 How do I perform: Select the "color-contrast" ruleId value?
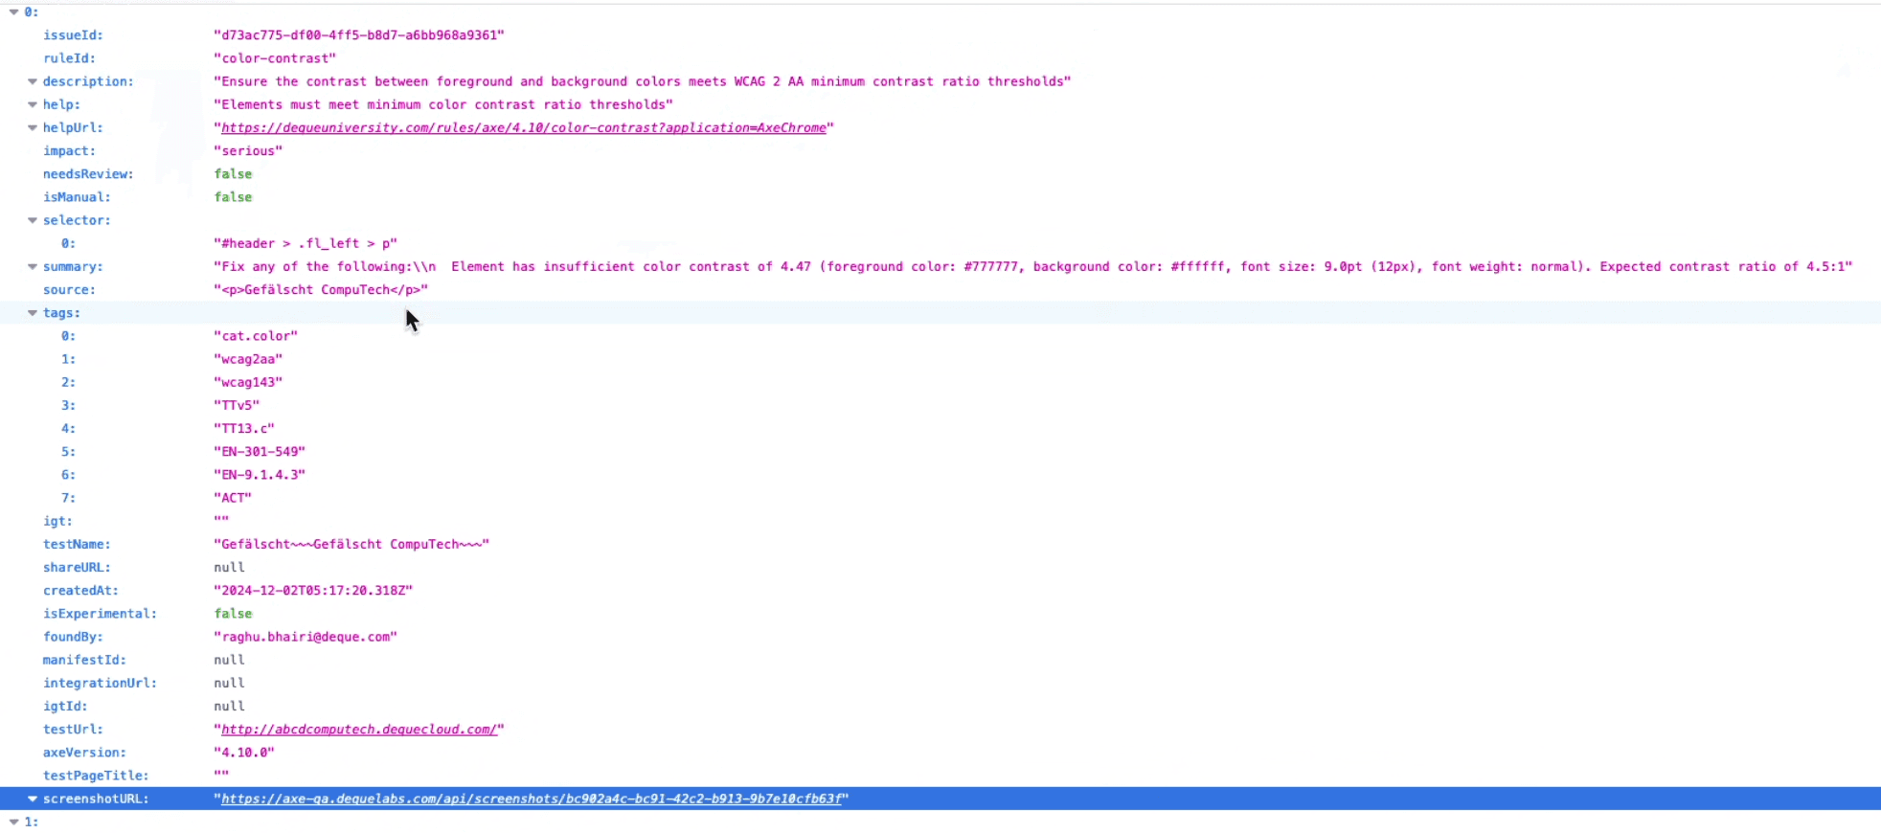[275, 58]
